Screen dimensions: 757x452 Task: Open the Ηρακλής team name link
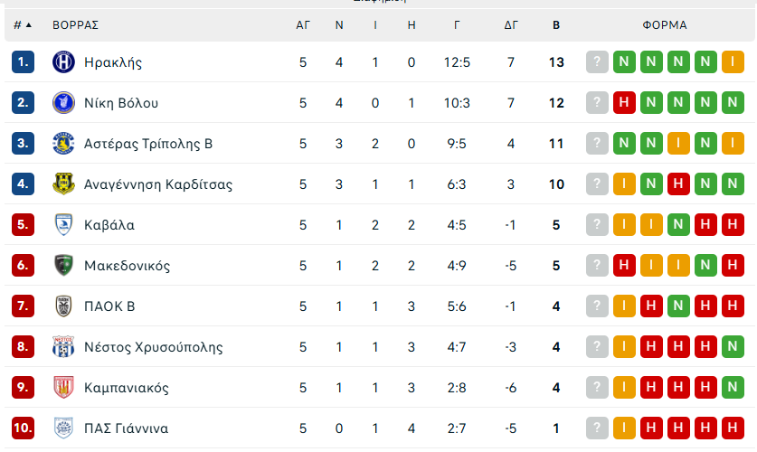pyautogui.click(x=113, y=62)
